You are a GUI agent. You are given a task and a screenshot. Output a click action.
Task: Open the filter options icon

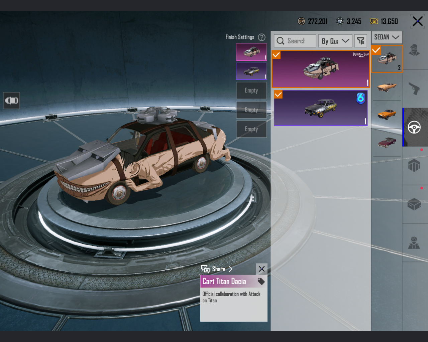click(360, 41)
